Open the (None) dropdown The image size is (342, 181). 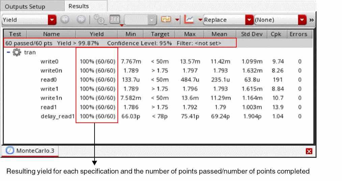[280, 20]
